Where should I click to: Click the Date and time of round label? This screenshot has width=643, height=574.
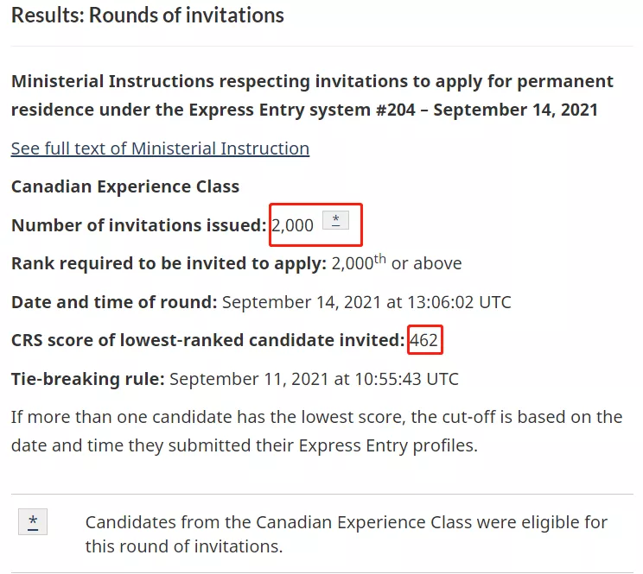coord(114,302)
